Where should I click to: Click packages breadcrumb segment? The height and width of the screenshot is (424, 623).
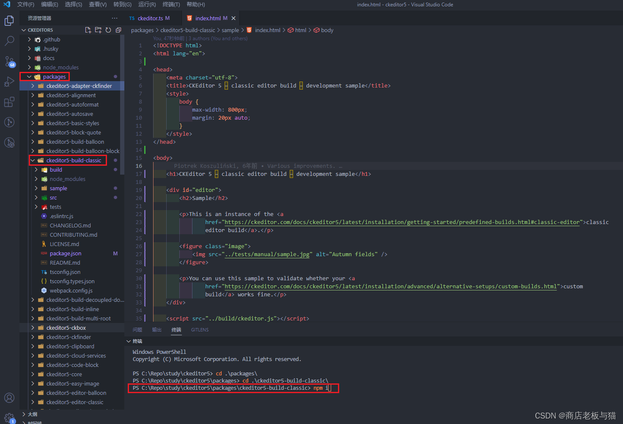143,30
